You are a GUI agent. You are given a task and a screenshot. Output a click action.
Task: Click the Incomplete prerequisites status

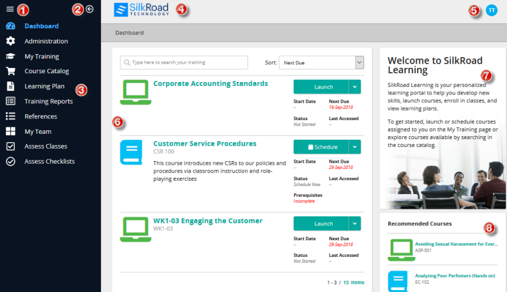pos(304,201)
